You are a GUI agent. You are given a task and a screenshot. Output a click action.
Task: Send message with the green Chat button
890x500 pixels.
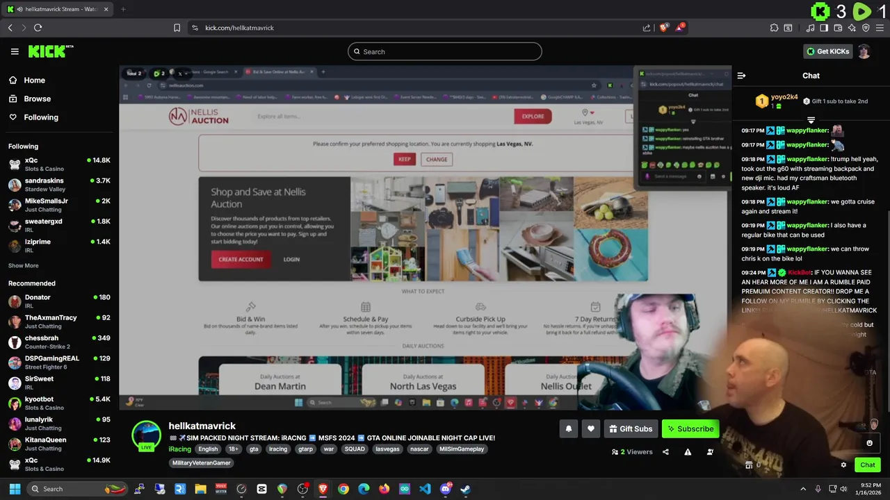point(868,465)
